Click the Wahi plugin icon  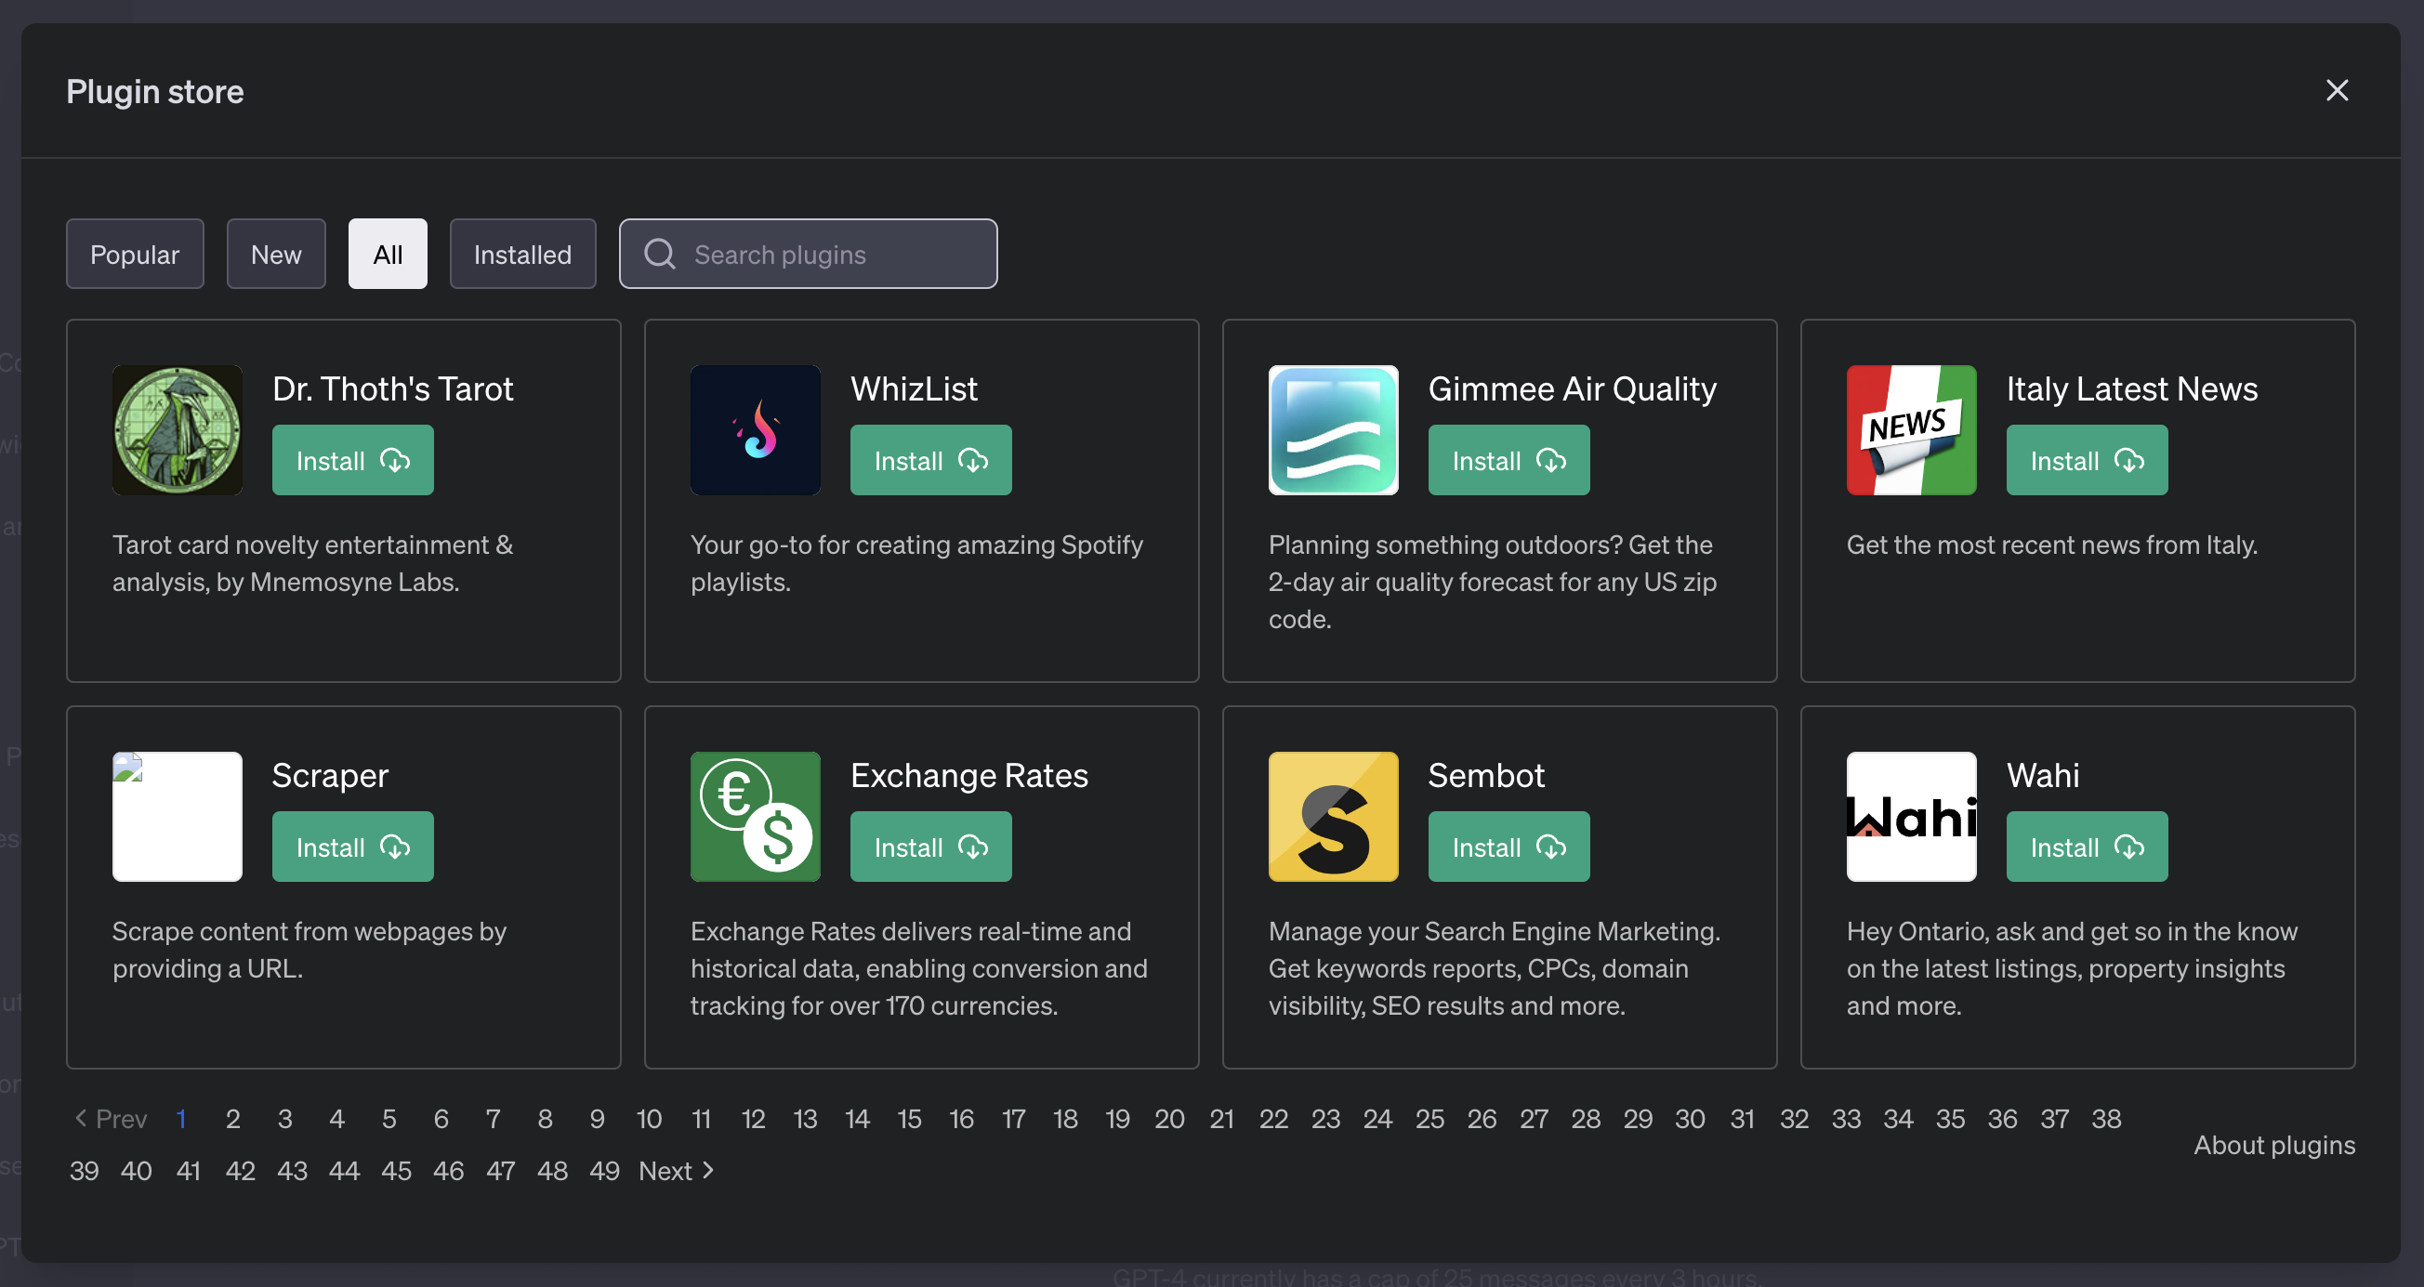click(x=1913, y=818)
